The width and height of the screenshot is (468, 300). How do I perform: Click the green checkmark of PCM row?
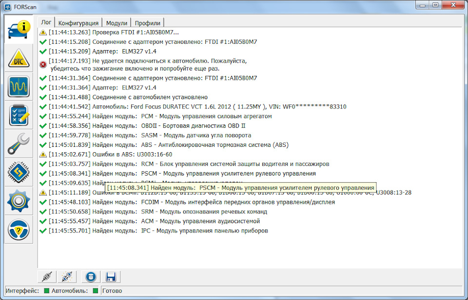pos(43,116)
